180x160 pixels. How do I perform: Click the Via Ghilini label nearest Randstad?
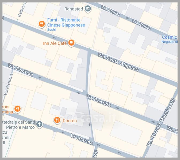pos(110,11)
